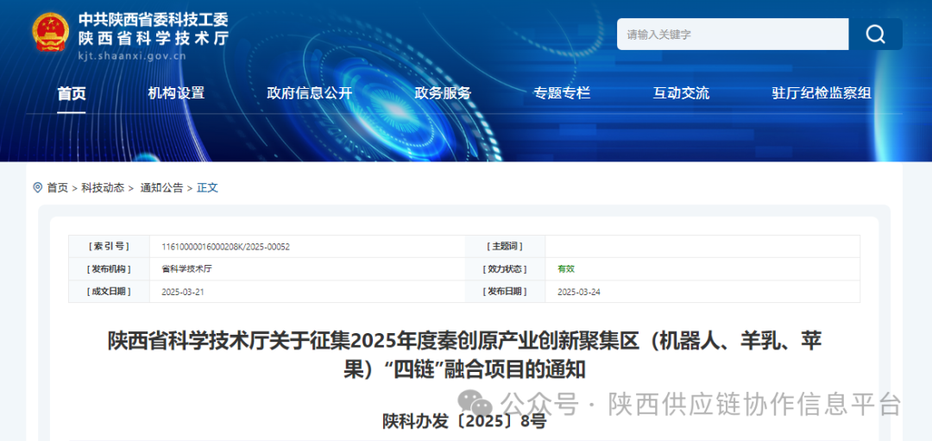Open the 互动交流 menu
This screenshot has height=441, width=932.
[681, 93]
